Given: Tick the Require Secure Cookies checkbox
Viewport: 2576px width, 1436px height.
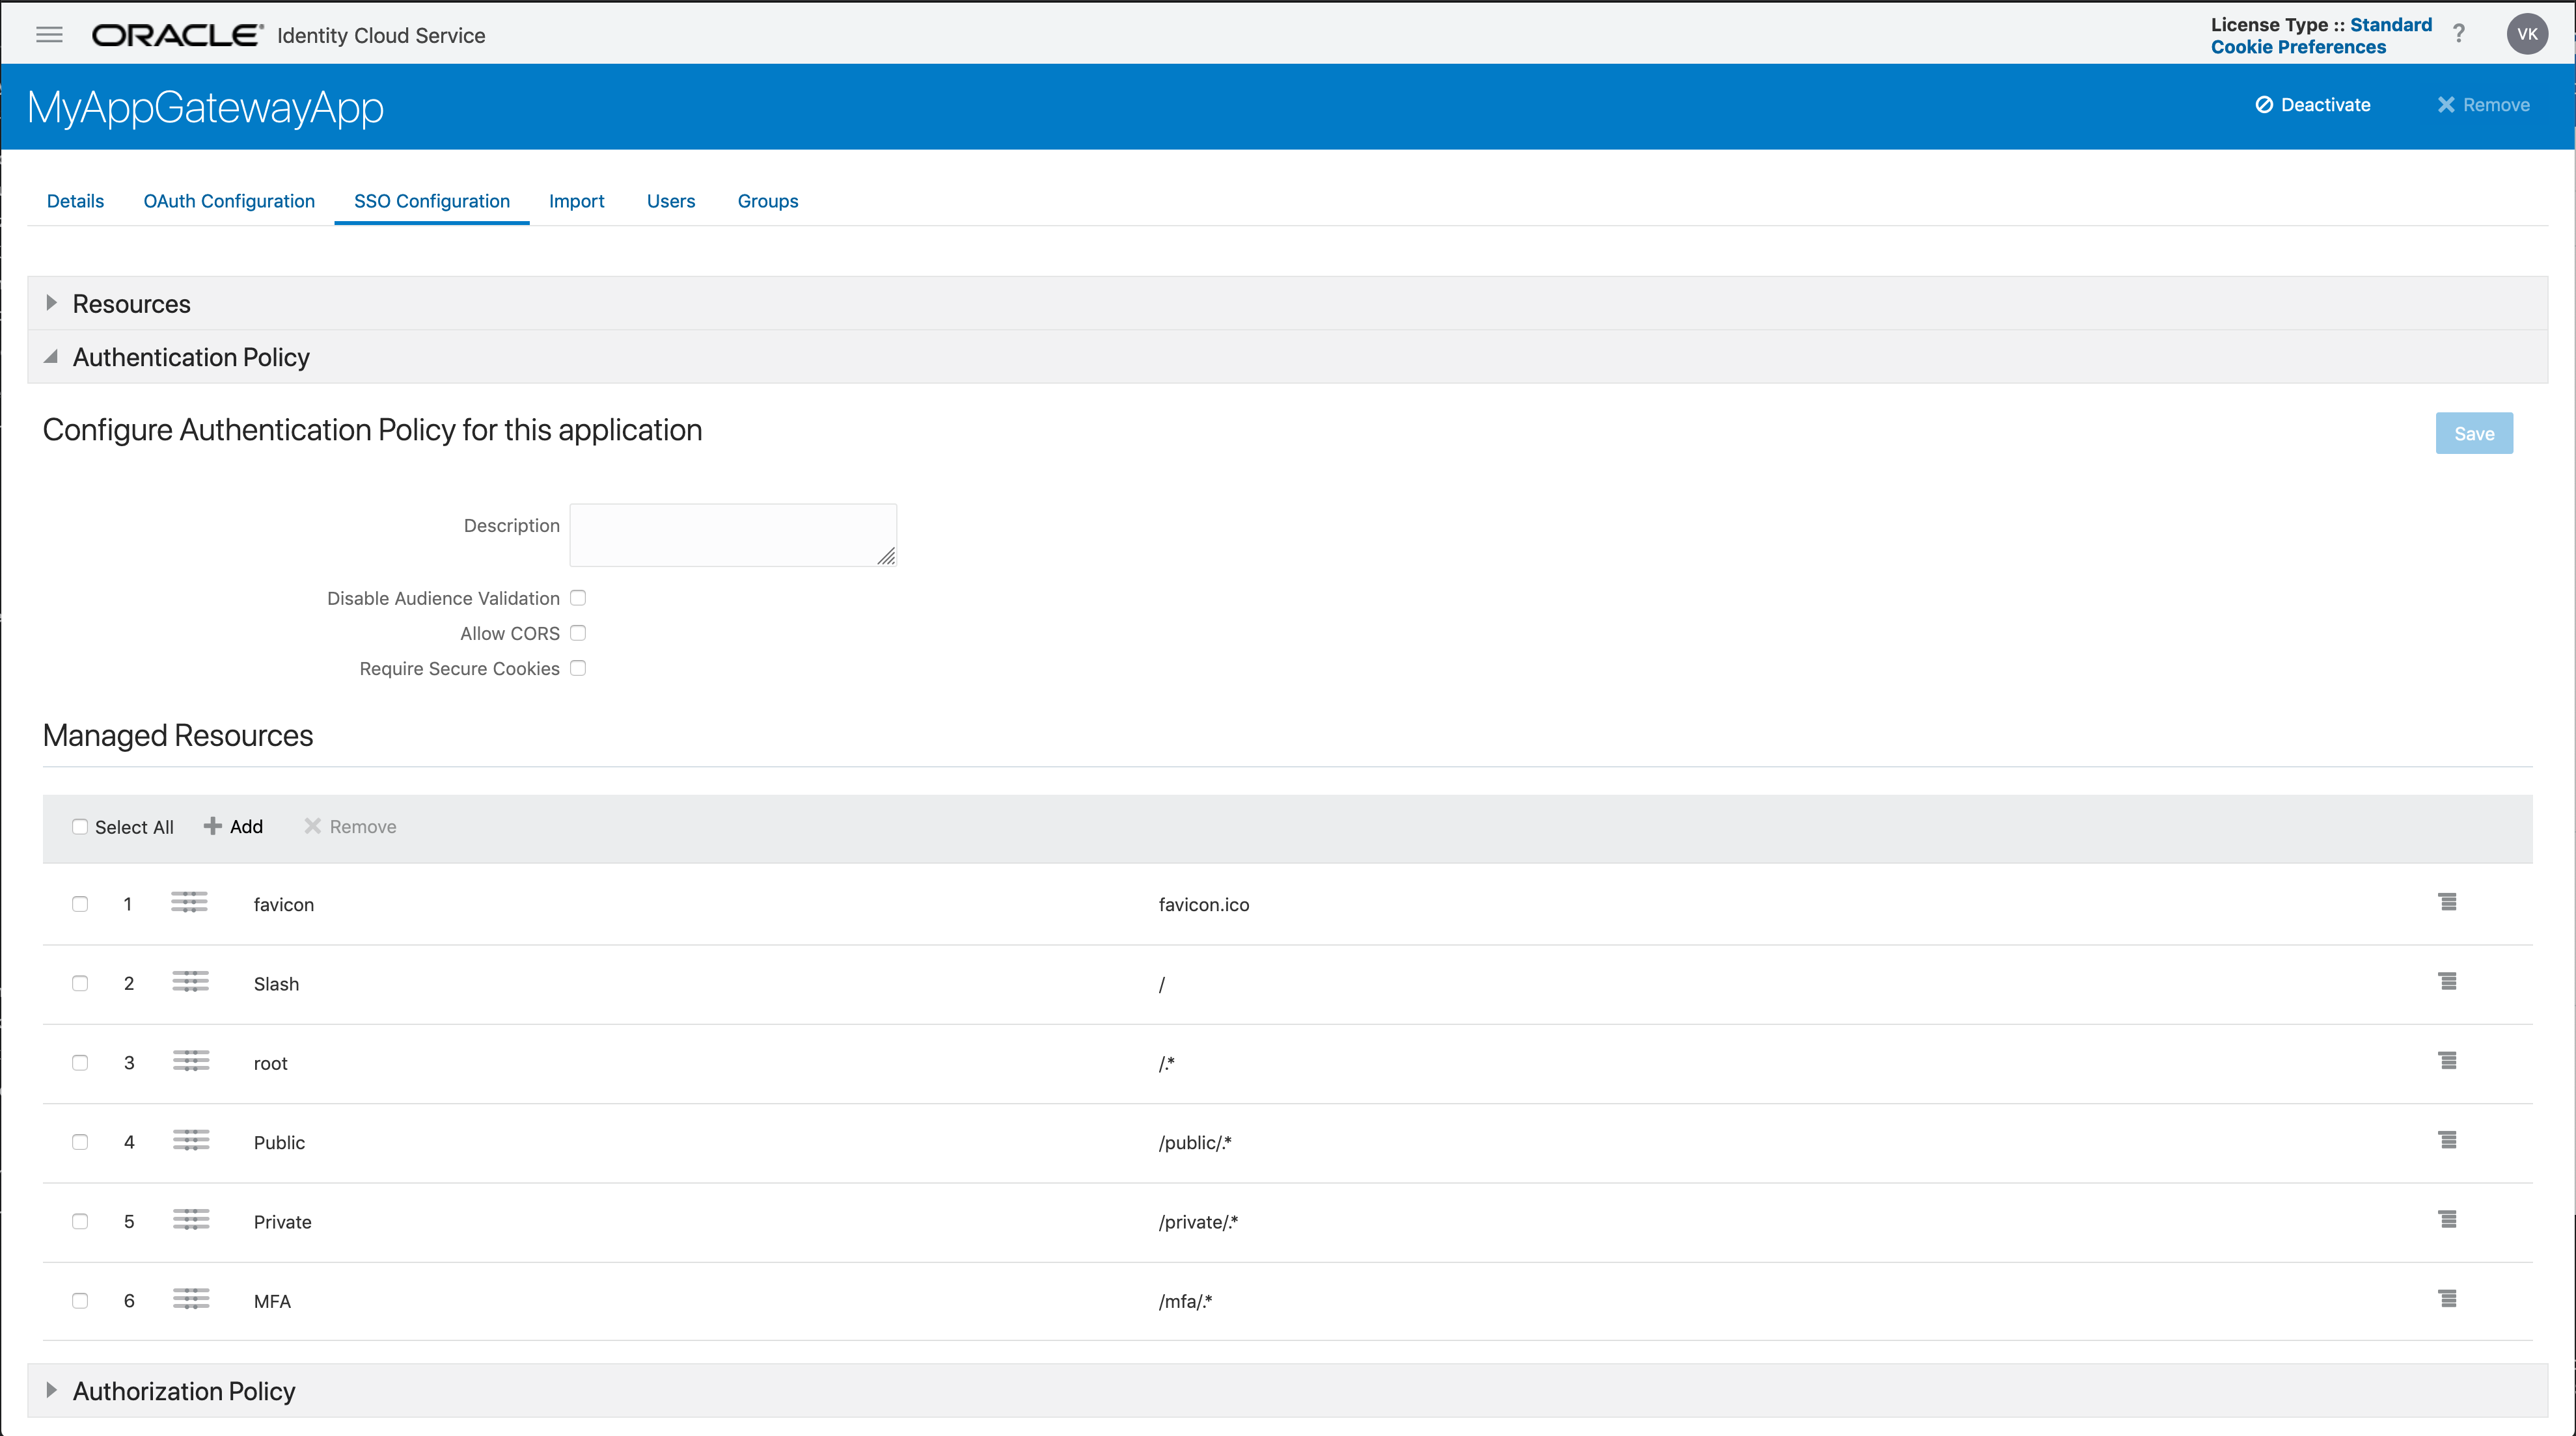Looking at the screenshot, I should 578,667.
